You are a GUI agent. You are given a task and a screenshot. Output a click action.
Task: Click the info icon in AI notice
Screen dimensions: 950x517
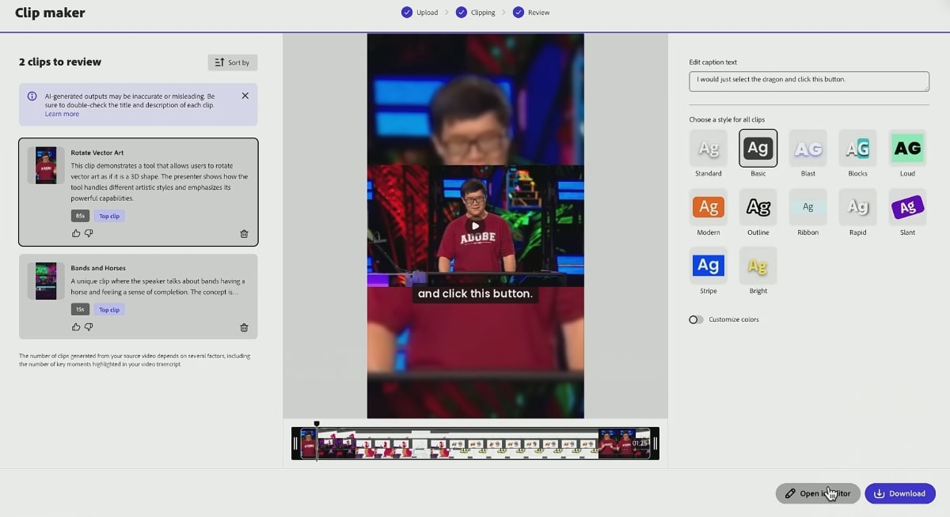32,96
